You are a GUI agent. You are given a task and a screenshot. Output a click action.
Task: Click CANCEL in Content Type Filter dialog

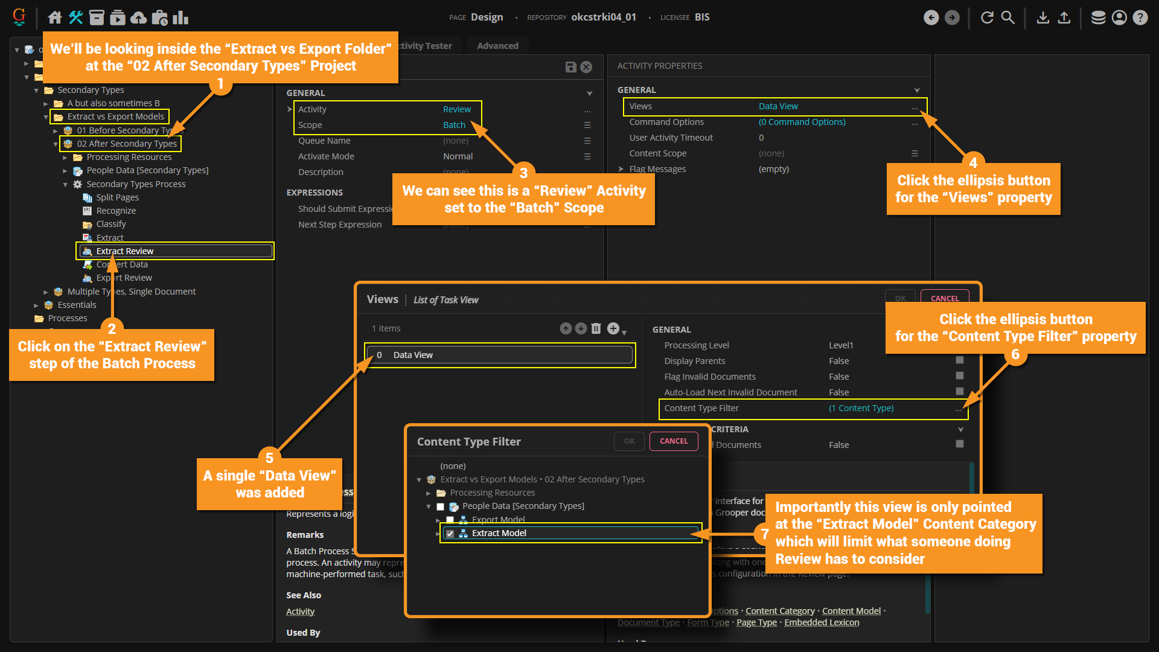tap(674, 441)
